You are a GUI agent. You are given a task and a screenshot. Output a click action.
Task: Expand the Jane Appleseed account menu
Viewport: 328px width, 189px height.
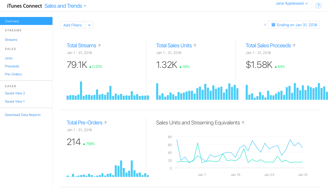coord(291,4)
